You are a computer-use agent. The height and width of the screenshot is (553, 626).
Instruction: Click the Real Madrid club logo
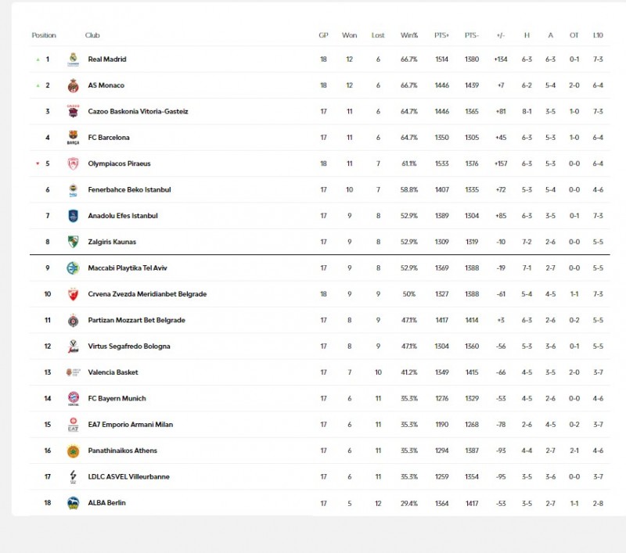[73, 59]
